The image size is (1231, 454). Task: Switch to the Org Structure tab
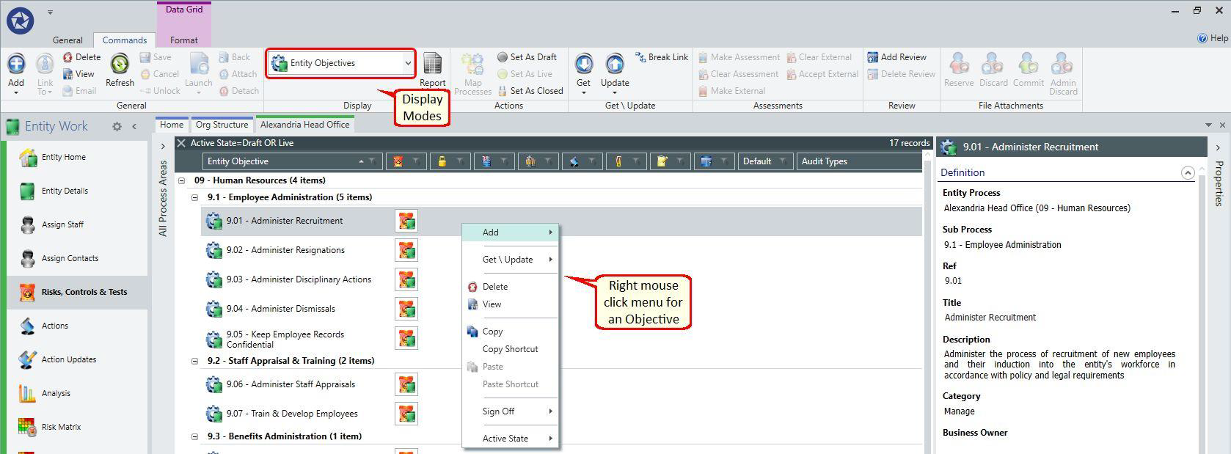(222, 125)
